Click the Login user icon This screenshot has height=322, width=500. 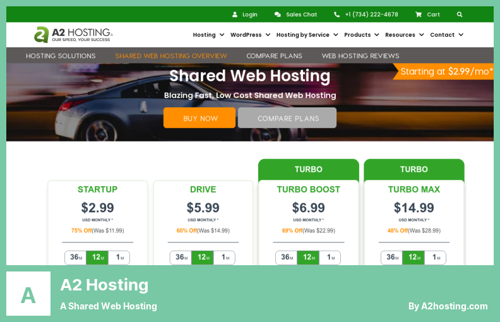[x=235, y=15]
